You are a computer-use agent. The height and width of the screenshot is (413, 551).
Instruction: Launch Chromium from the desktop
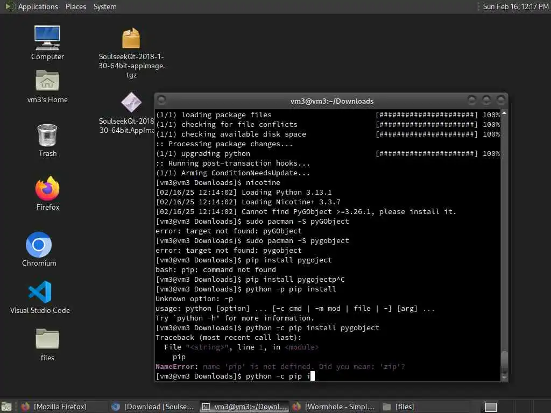39,249
